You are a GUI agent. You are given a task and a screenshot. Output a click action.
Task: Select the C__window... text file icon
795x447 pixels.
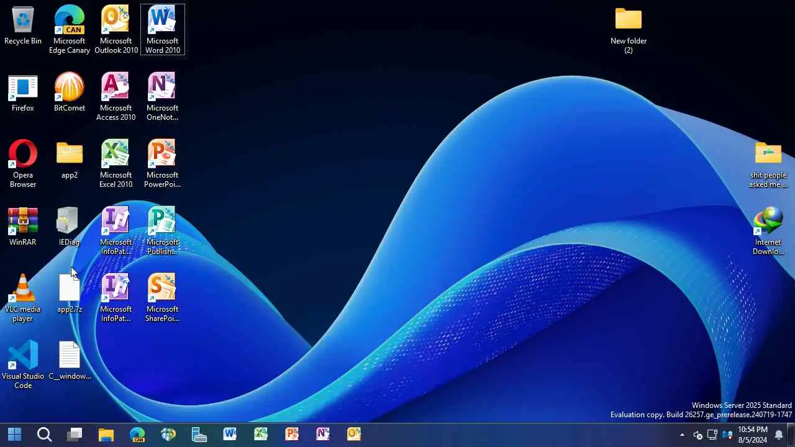70,361
